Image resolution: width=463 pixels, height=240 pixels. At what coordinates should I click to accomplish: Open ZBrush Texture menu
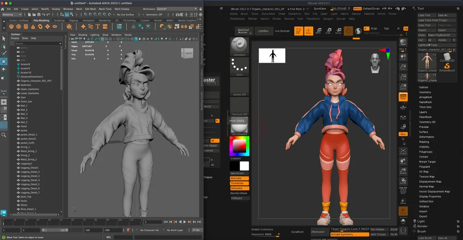coord(289,19)
